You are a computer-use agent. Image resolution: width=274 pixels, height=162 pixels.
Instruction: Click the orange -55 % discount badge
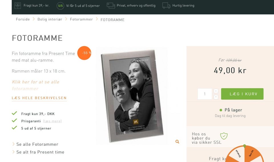(x=84, y=53)
